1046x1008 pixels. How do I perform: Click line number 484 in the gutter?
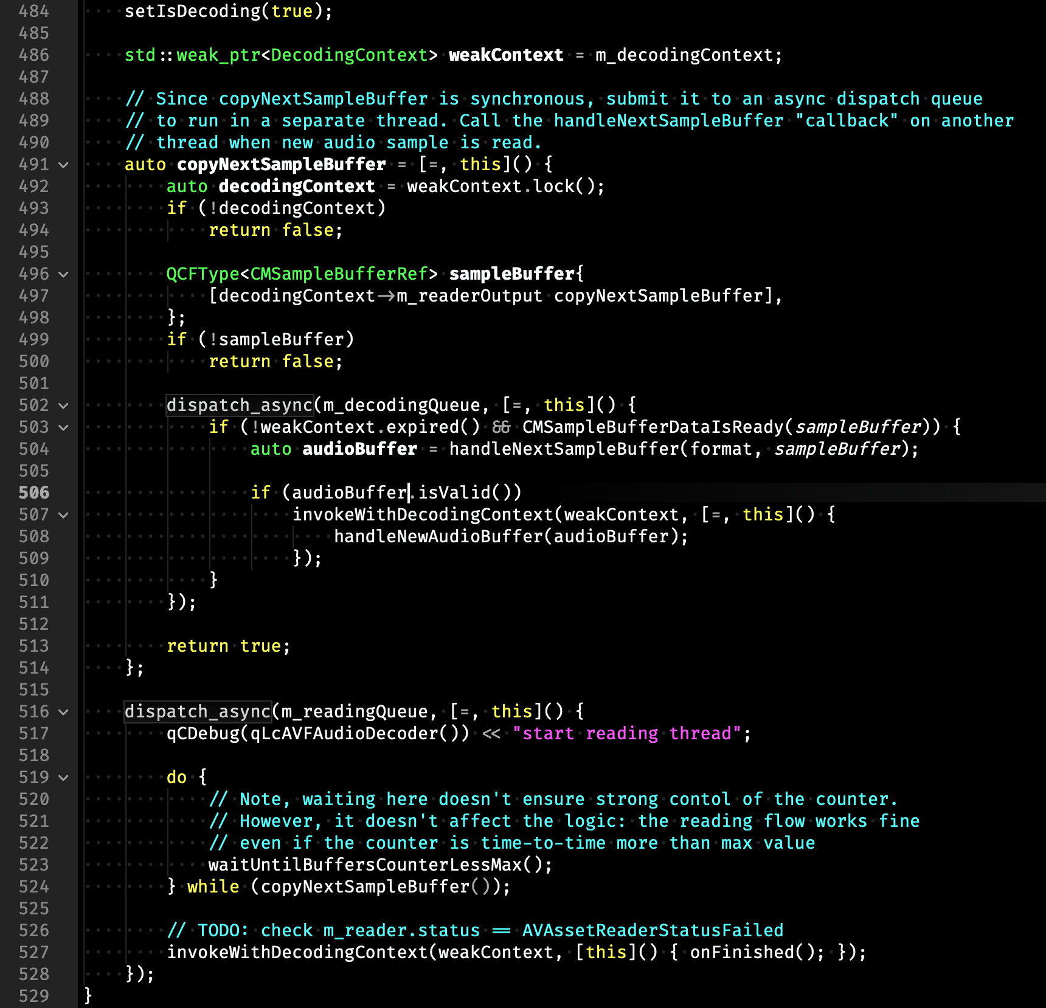pyautogui.click(x=34, y=11)
